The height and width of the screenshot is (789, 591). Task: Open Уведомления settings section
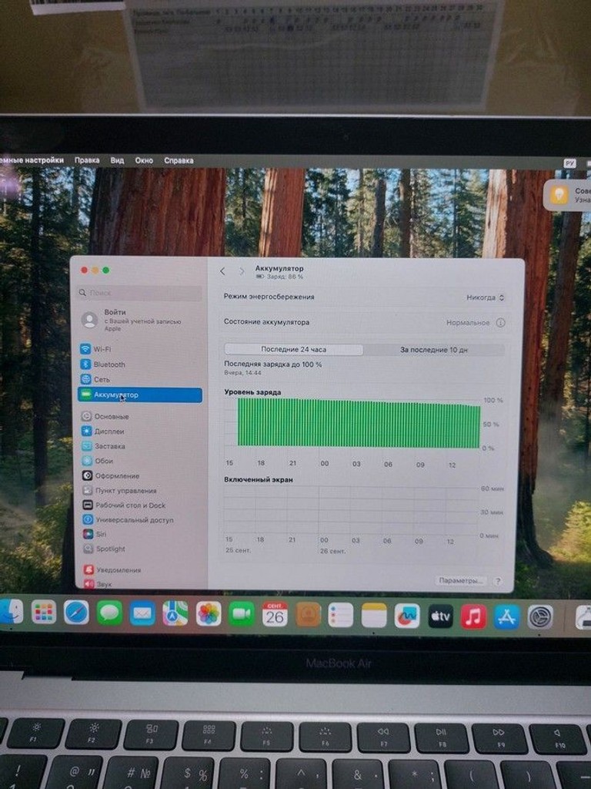(112, 570)
